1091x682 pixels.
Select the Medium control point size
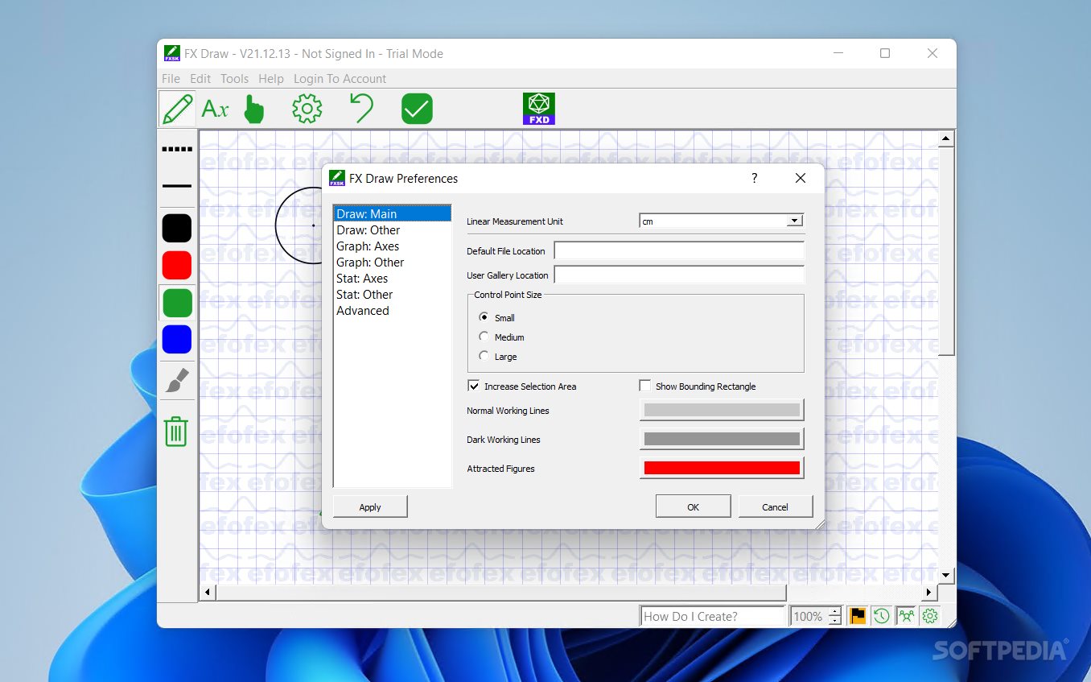[484, 337]
